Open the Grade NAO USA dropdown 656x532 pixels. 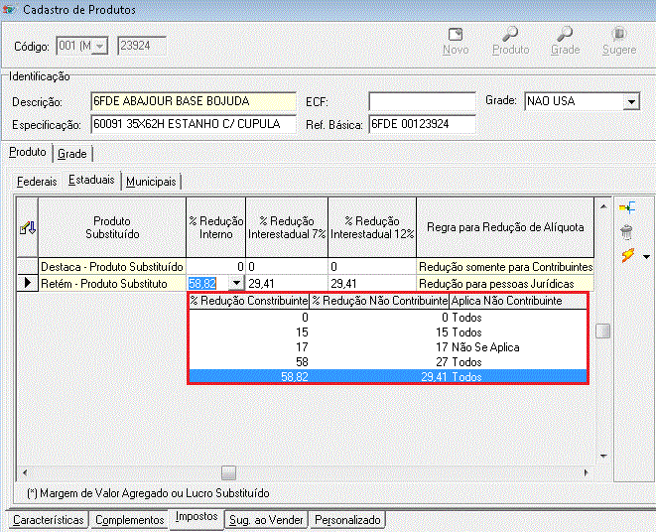click(x=631, y=101)
